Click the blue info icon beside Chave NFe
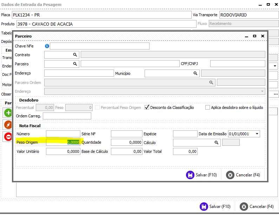Image resolution: width=279 pixels, height=215 pixels. 47,46
